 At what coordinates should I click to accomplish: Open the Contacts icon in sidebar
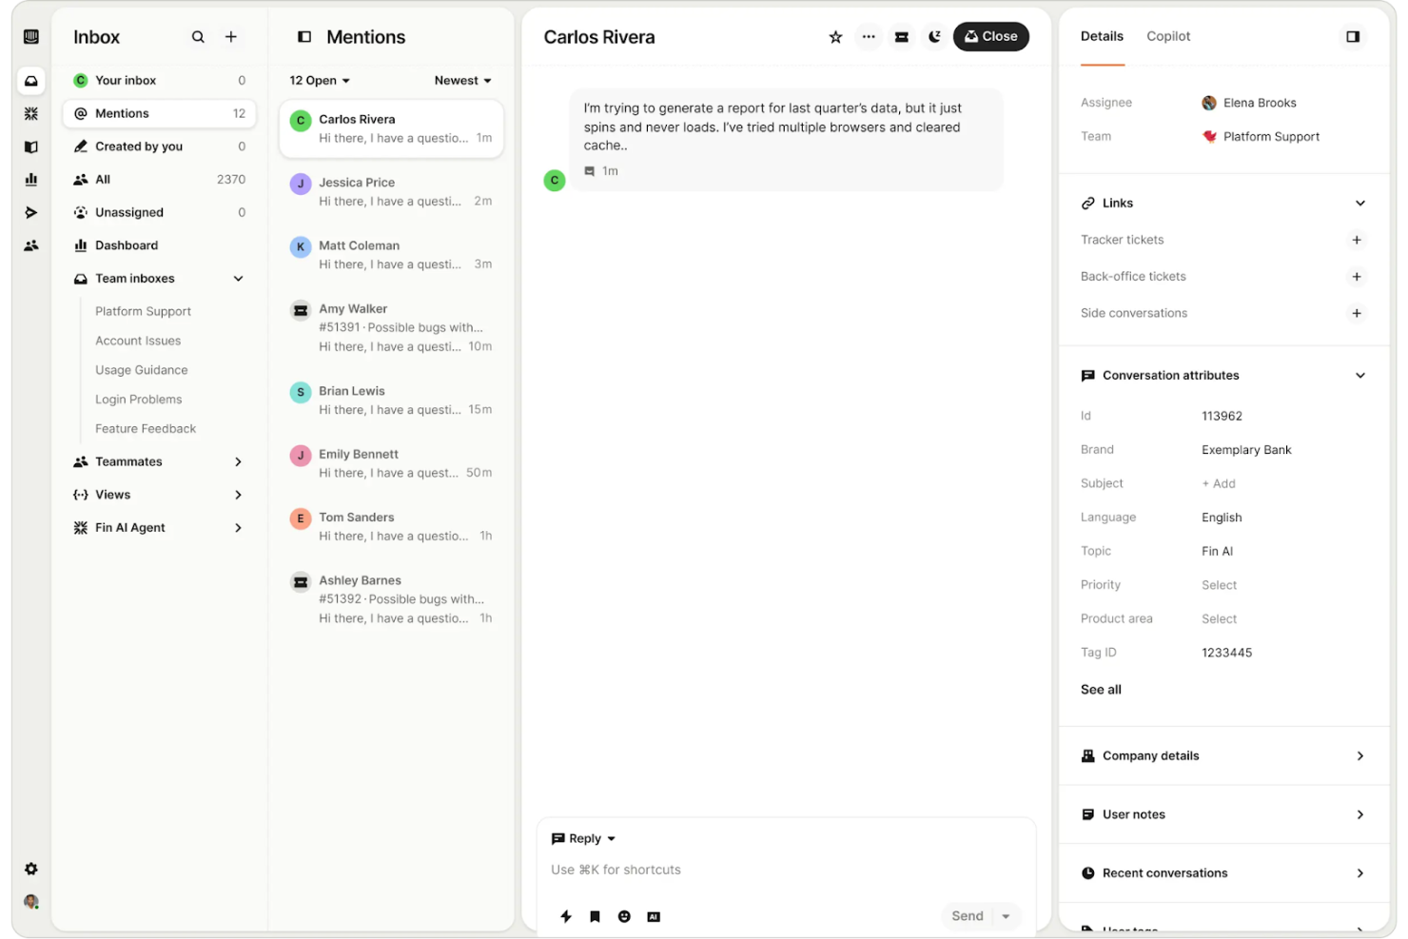pyautogui.click(x=30, y=245)
